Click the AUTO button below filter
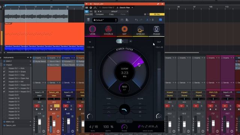This screenshot has height=135, width=240. (x=124, y=121)
